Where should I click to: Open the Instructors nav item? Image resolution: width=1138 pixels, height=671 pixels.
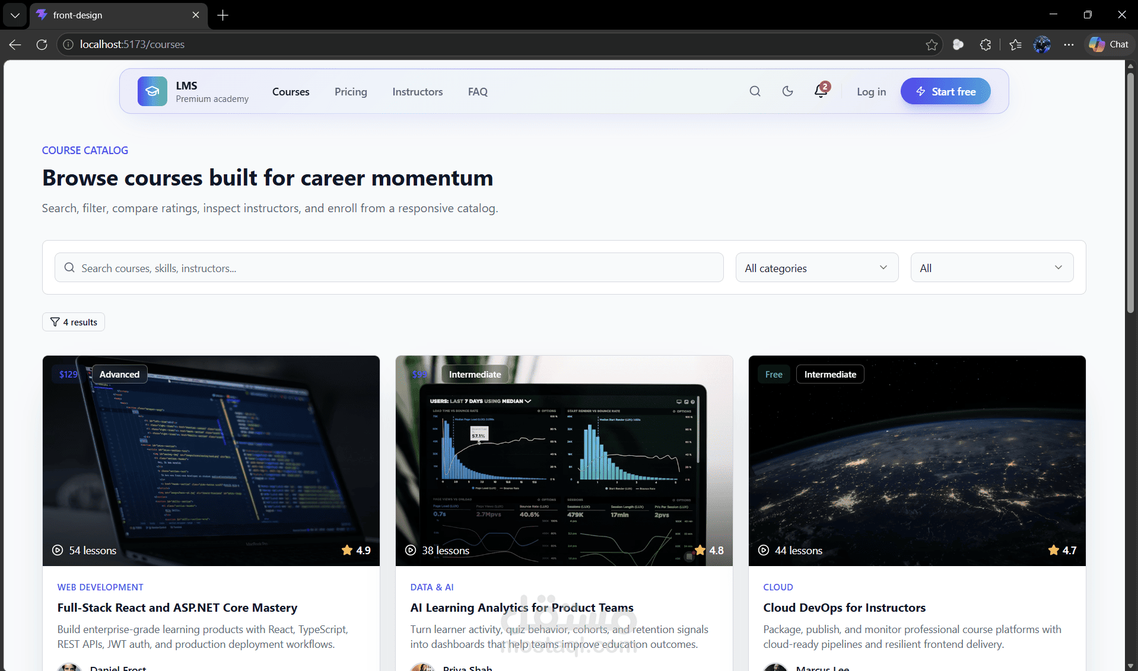click(x=417, y=92)
